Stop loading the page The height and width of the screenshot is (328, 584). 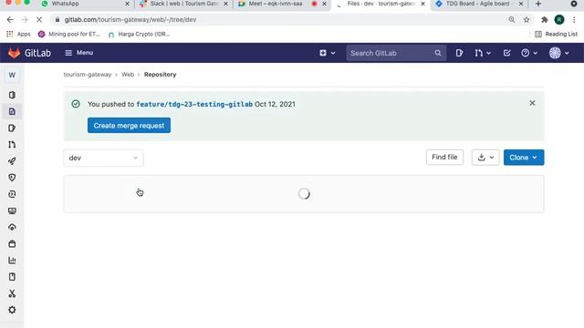[x=39, y=20]
